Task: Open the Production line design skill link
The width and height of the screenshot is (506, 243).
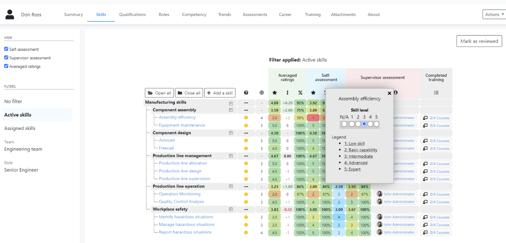Action: 180,171
